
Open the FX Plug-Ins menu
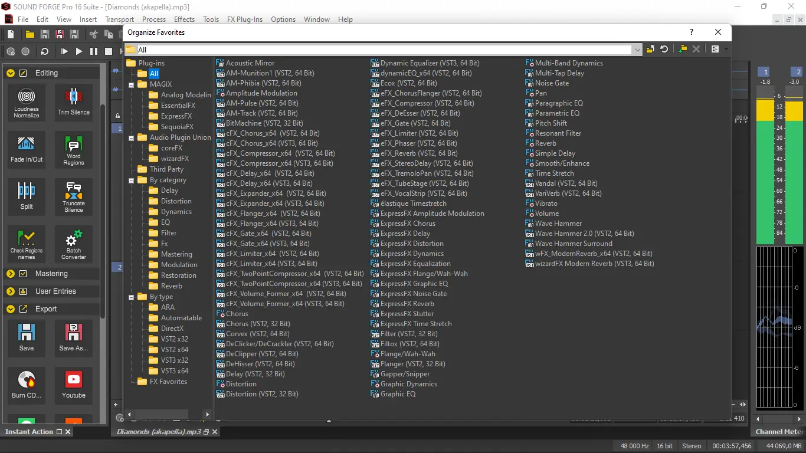(x=245, y=19)
